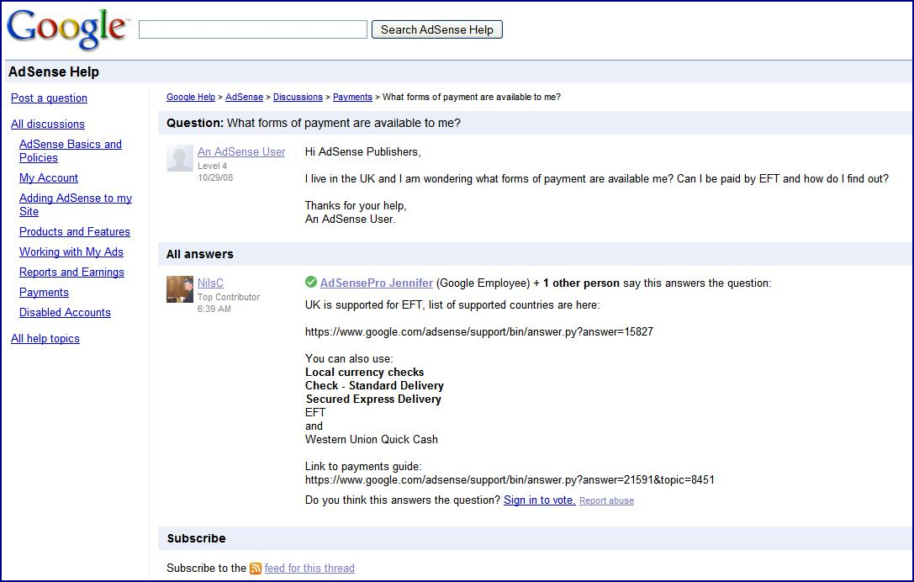Click the Report abuse link
Image resolution: width=914 pixels, height=582 pixels.
tap(607, 501)
